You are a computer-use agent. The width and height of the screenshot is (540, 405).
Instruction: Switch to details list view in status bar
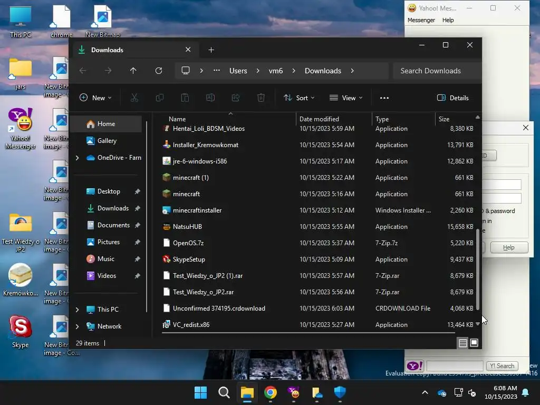point(463,343)
